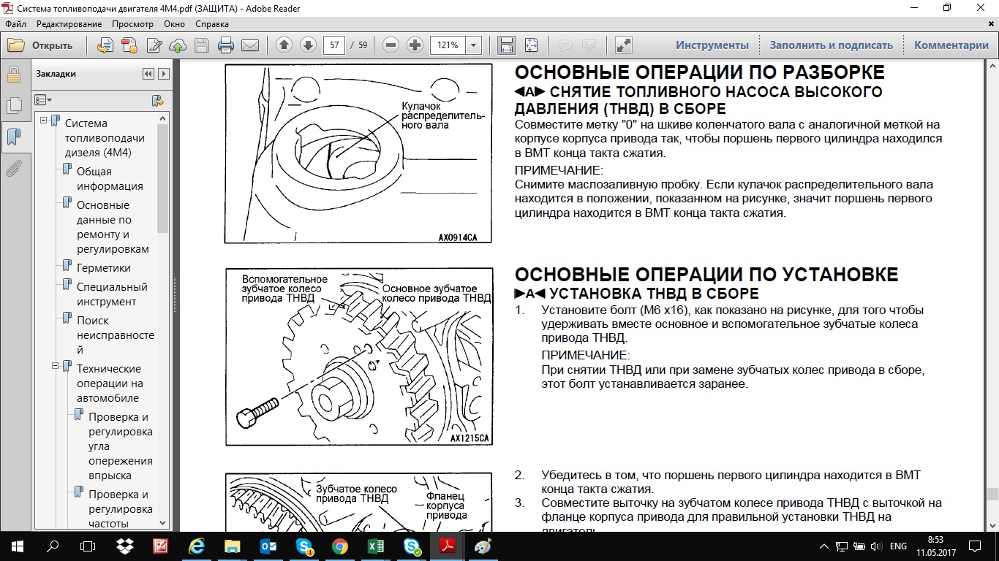
Task: Go to previous page with up arrow
Action: (284, 45)
